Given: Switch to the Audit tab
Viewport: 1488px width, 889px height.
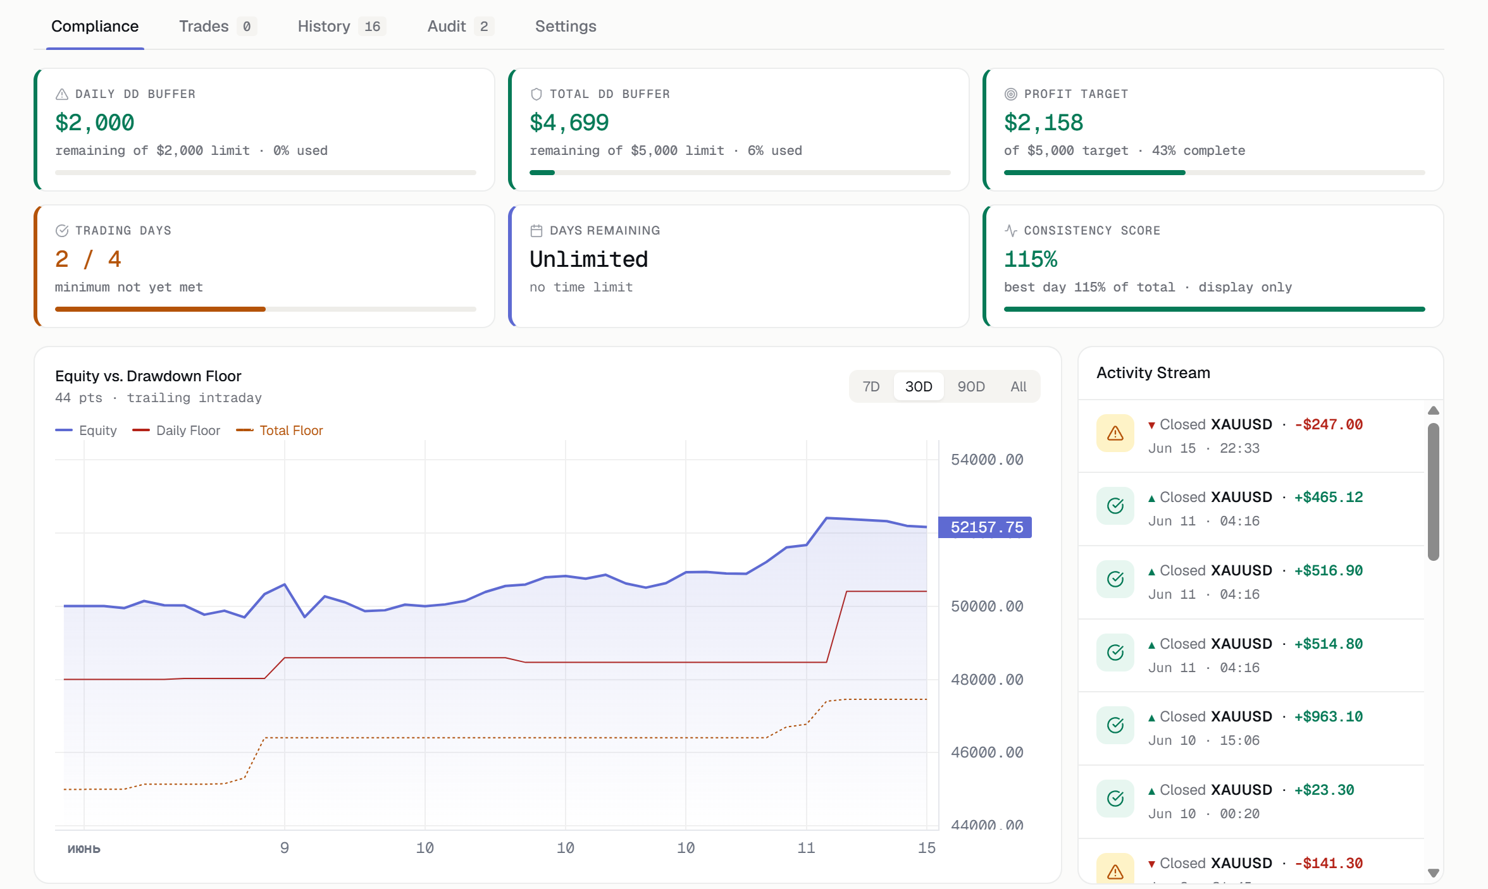Looking at the screenshot, I should tap(459, 27).
